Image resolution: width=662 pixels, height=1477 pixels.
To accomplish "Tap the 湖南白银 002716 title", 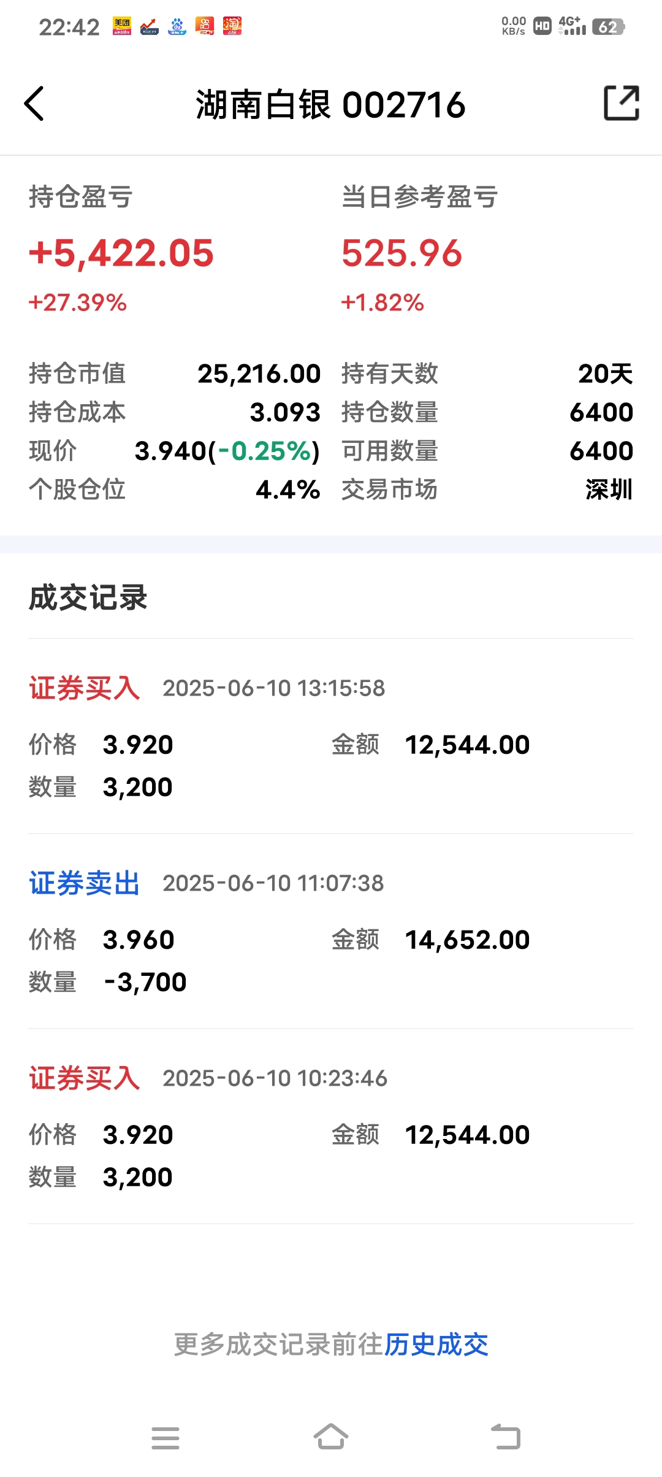I will 331,104.
